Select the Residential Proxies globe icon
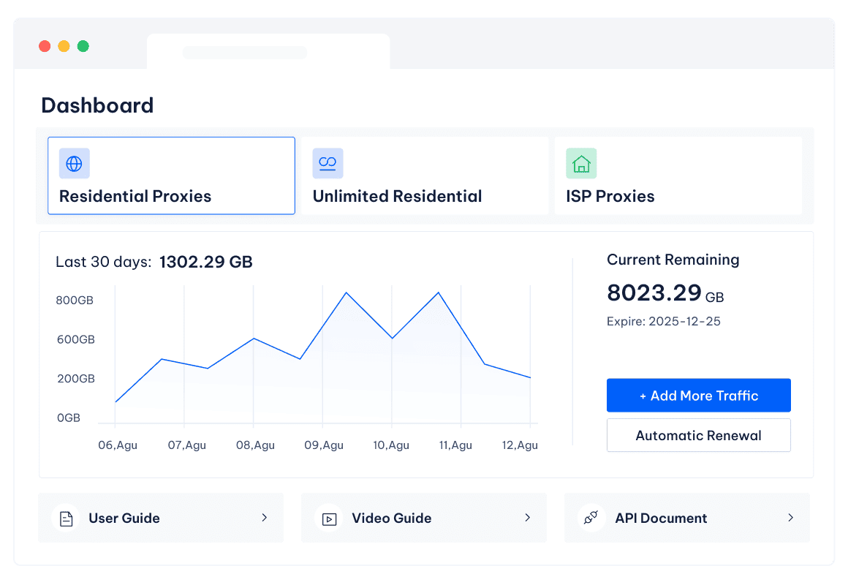Image resolution: width=848 pixels, height=585 pixels. pos(74,163)
